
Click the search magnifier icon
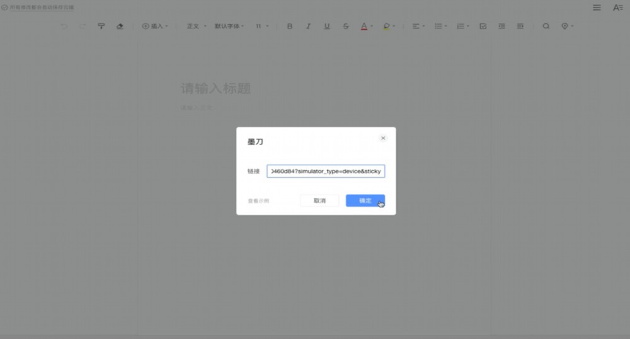(x=546, y=26)
